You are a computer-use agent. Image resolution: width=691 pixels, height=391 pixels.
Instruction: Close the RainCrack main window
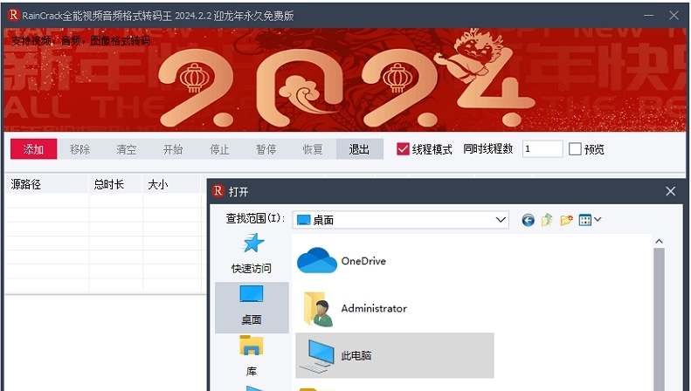(x=674, y=16)
